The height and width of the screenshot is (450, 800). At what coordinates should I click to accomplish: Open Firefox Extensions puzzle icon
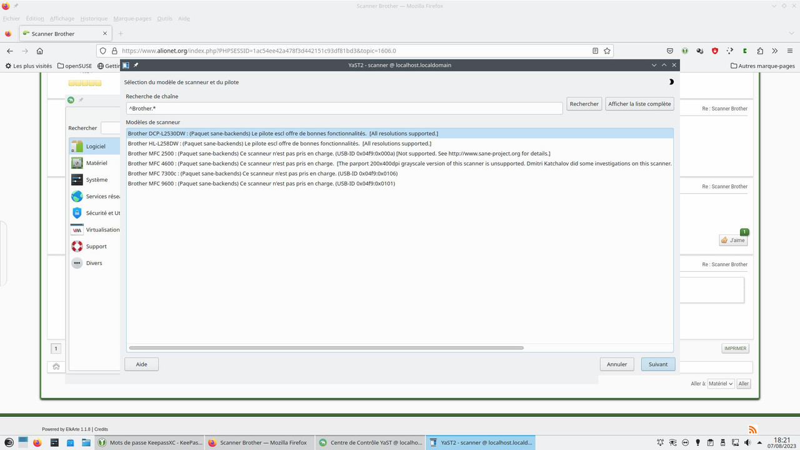coord(760,51)
